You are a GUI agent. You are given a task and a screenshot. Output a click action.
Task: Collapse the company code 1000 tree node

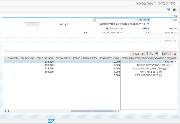171,65
